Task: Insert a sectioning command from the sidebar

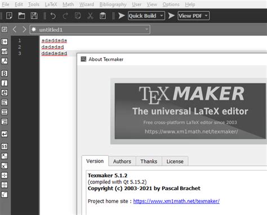Action: point(5,42)
